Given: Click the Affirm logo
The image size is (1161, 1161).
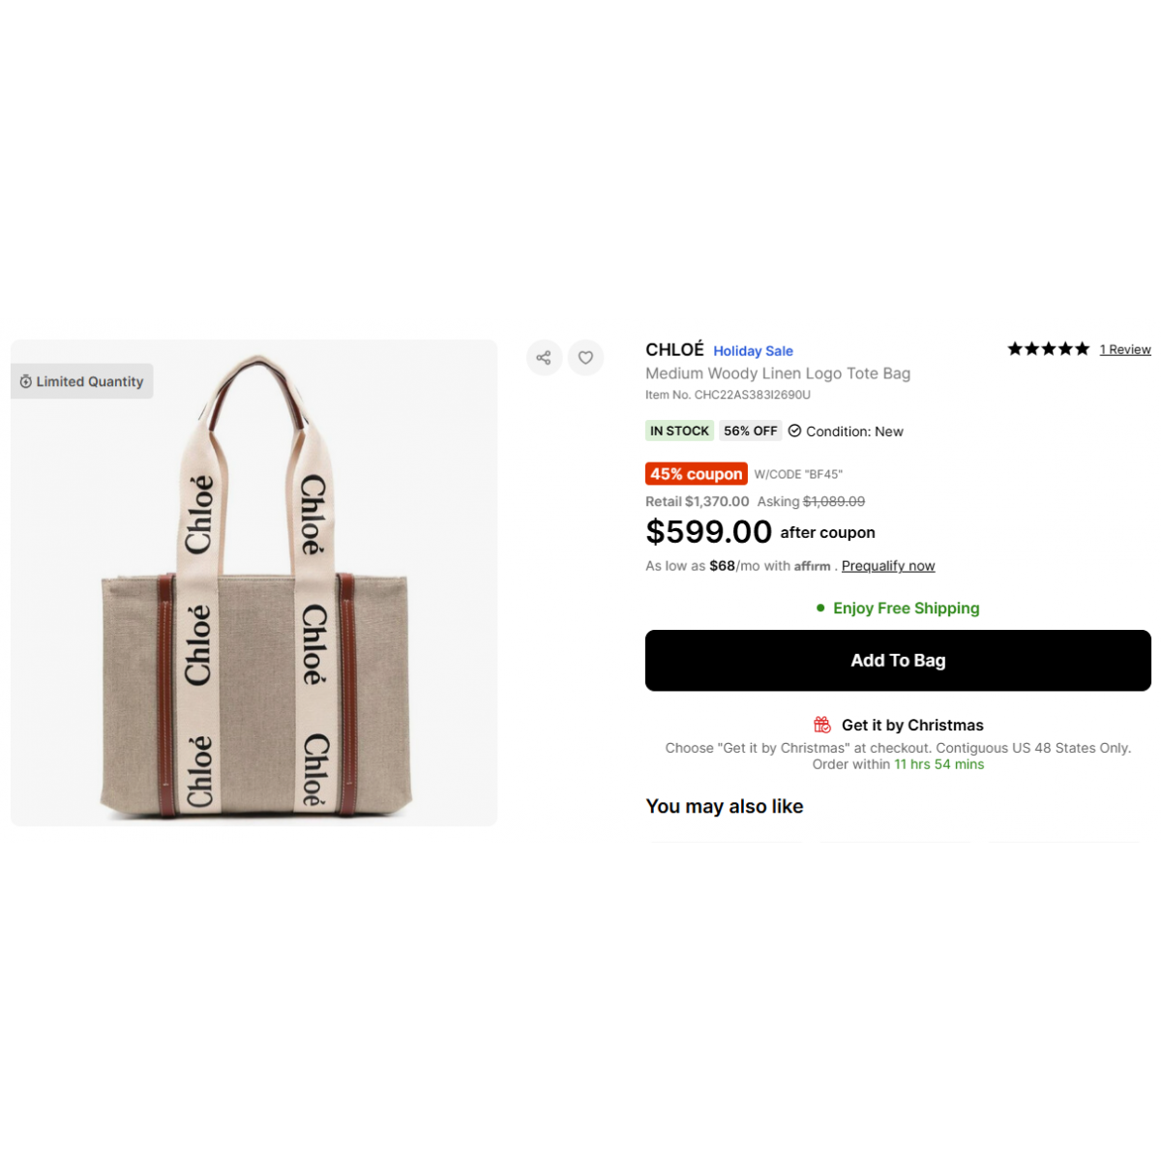Looking at the screenshot, I should 813,566.
